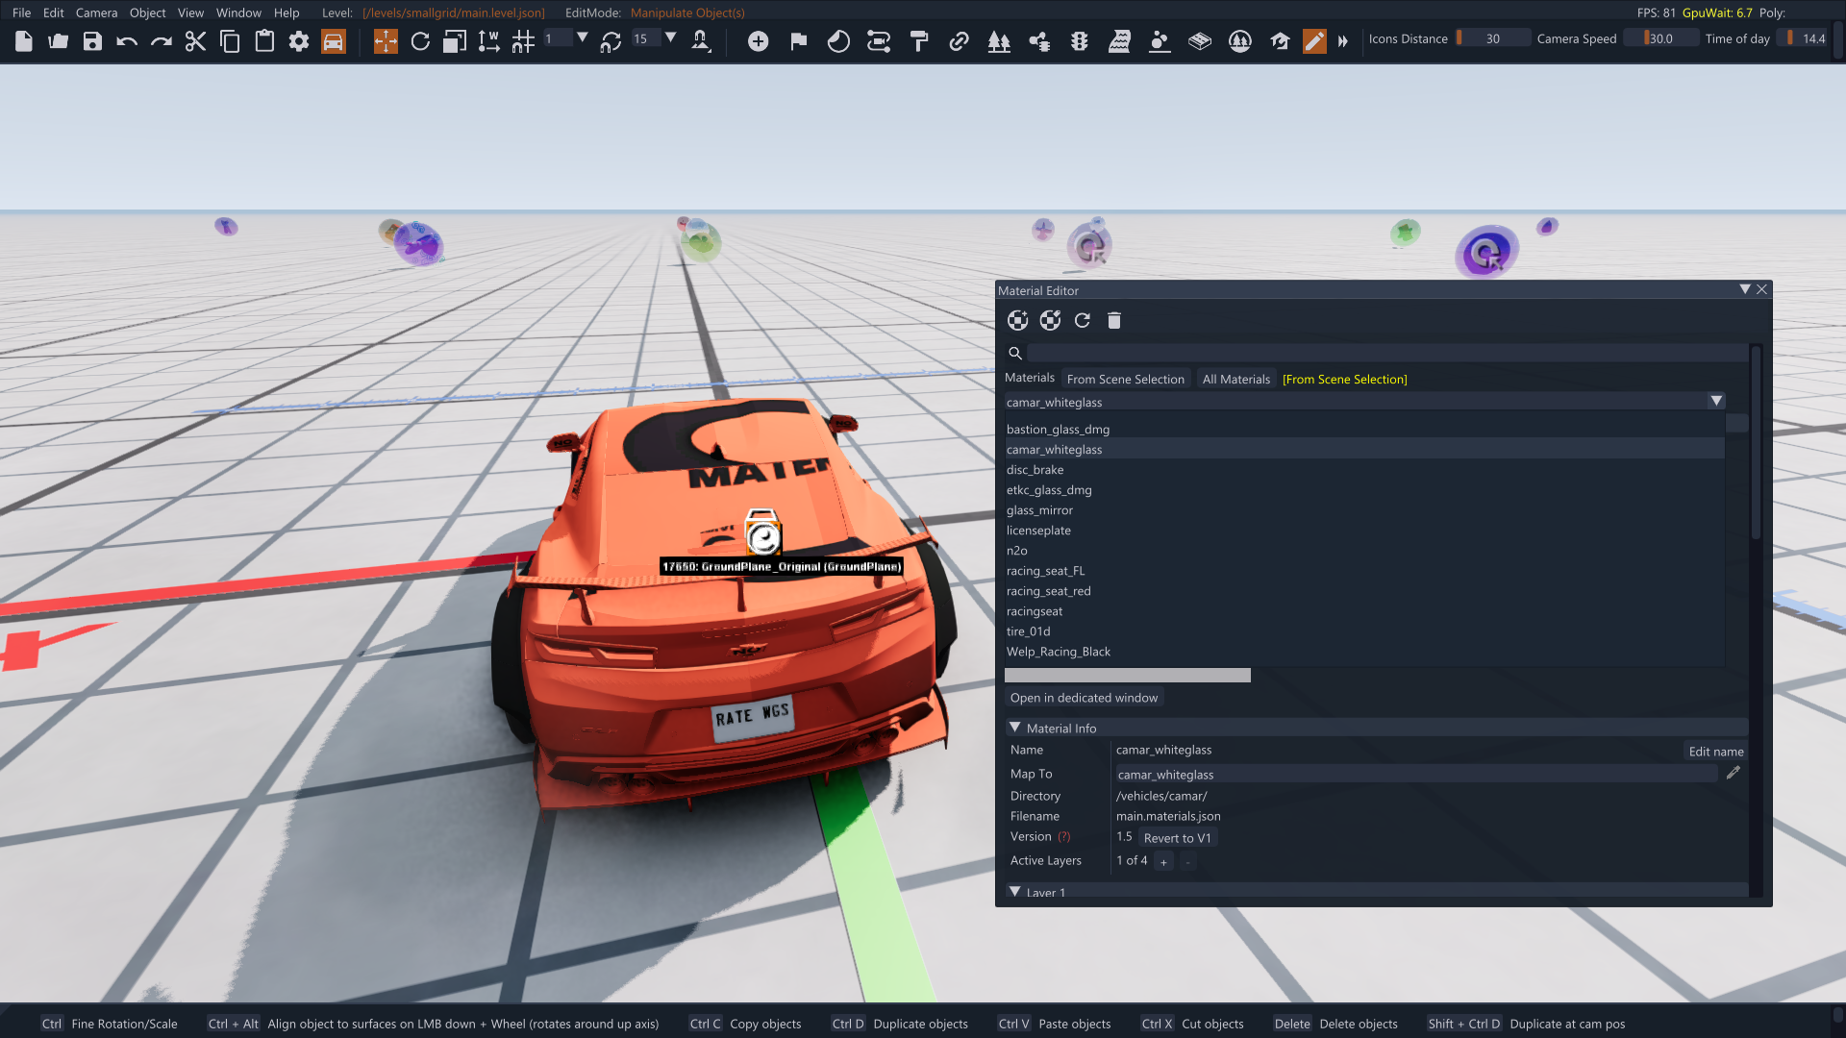Select the Rotate gizmo tool
This screenshot has height=1038, width=1846.
(x=420, y=41)
